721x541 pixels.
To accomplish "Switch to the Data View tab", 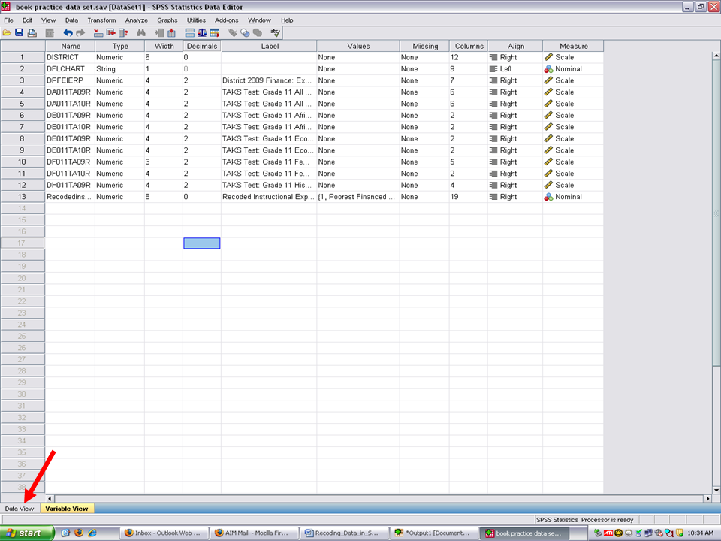I will click(20, 509).
